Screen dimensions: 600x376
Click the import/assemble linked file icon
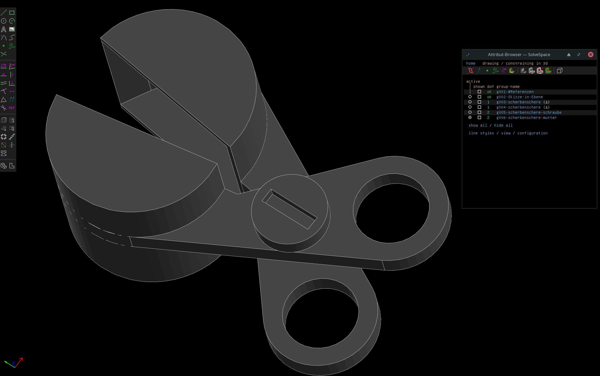4,153
